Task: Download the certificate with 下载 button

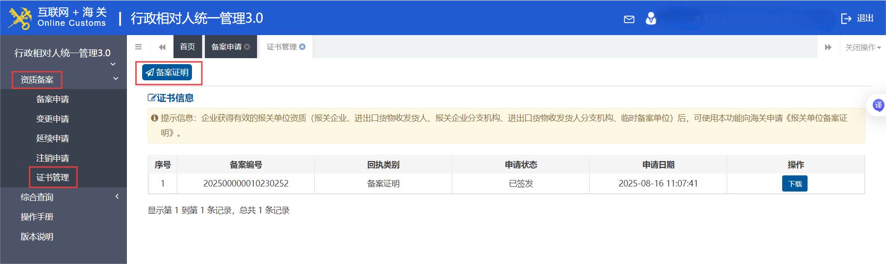Action: (794, 184)
